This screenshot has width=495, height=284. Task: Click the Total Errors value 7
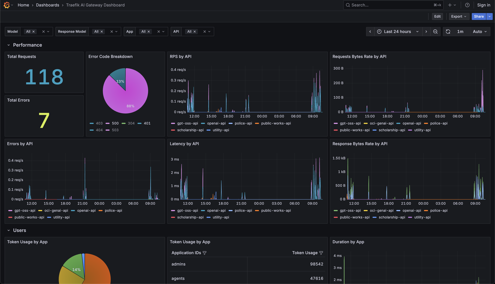tap(44, 120)
